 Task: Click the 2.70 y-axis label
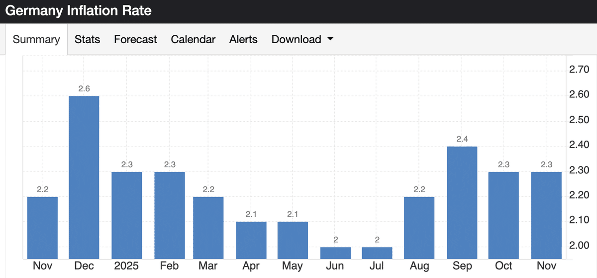coord(579,69)
